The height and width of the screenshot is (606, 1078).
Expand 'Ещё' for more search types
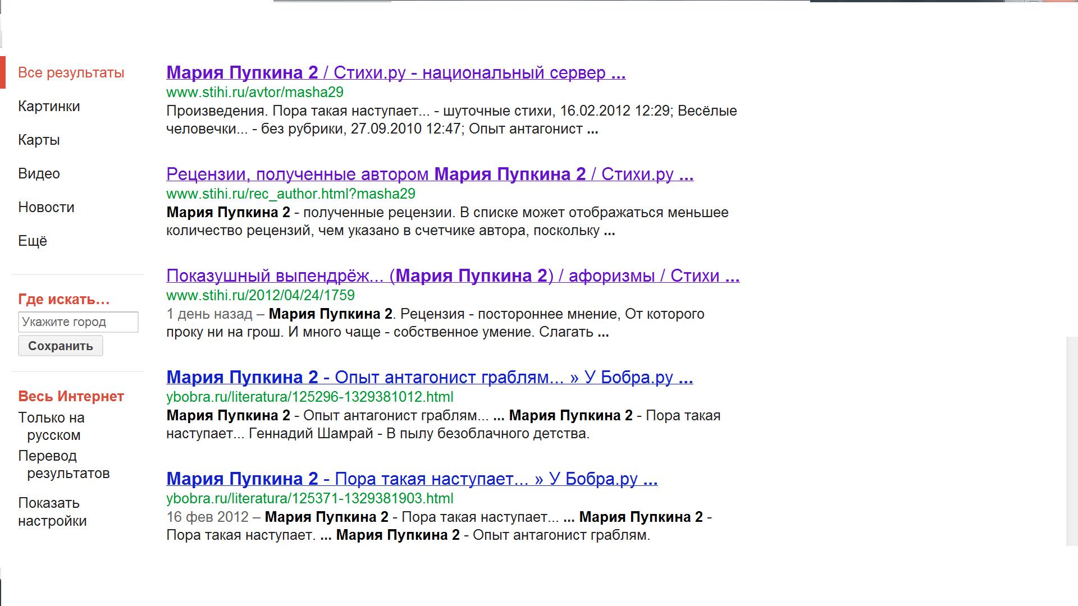pyautogui.click(x=33, y=241)
